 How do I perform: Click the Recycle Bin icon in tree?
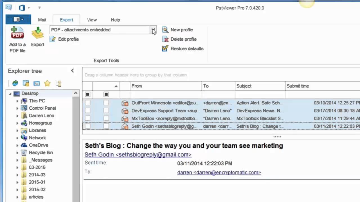pyautogui.click(x=24, y=152)
